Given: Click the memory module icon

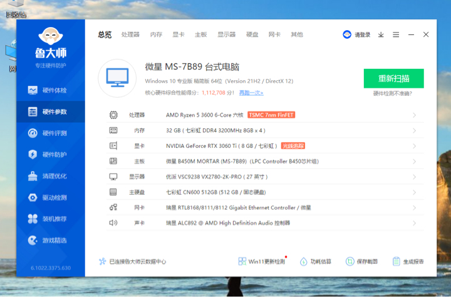Looking at the screenshot, I should pyautogui.click(x=113, y=130).
